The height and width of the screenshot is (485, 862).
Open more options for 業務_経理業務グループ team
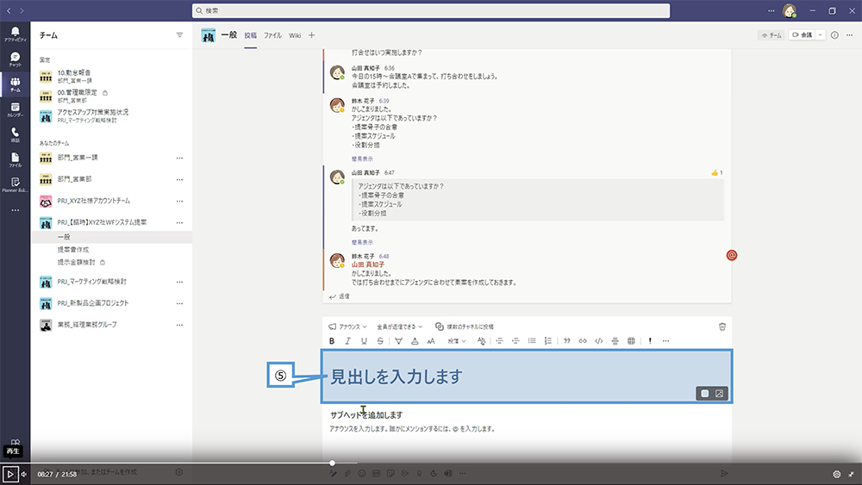[179, 325]
